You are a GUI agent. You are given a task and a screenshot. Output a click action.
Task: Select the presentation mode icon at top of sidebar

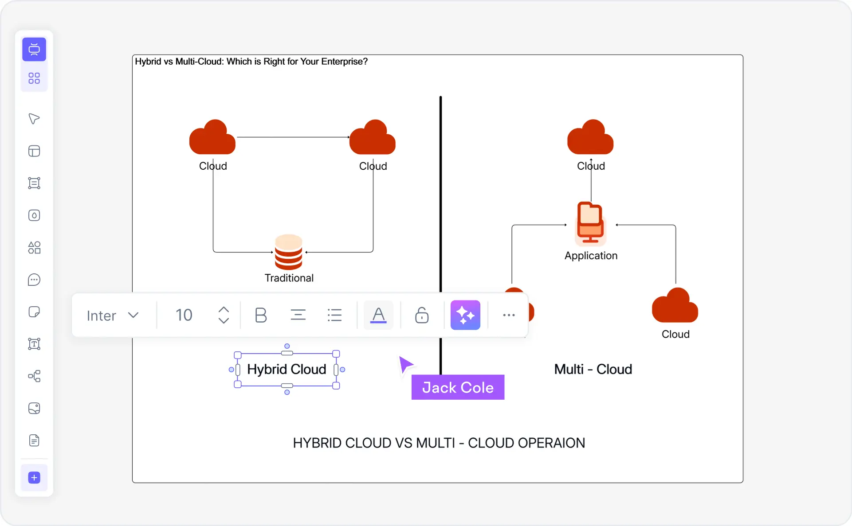(34, 49)
